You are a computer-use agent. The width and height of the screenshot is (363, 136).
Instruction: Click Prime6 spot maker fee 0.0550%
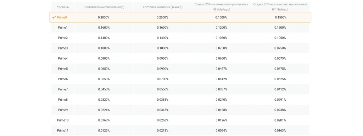(x=104, y=79)
